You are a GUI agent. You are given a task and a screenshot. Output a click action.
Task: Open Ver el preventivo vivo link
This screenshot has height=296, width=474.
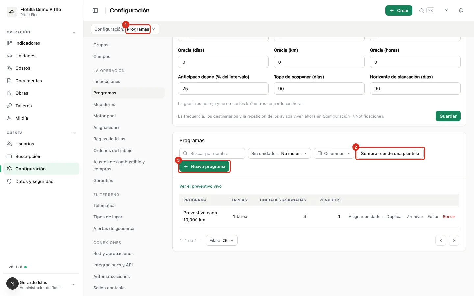200,186
